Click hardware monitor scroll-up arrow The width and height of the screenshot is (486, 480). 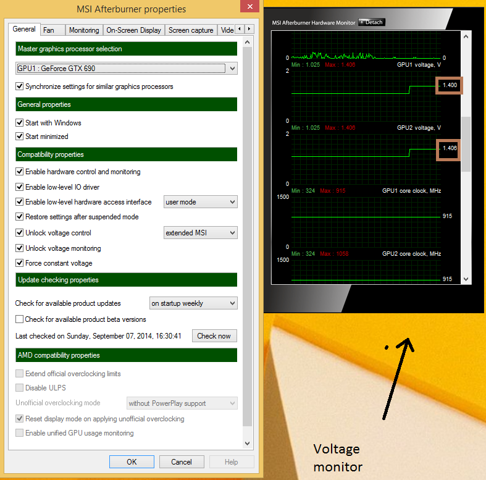[466, 36]
